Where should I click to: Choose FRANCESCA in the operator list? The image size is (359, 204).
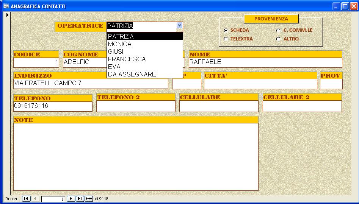tap(145, 59)
